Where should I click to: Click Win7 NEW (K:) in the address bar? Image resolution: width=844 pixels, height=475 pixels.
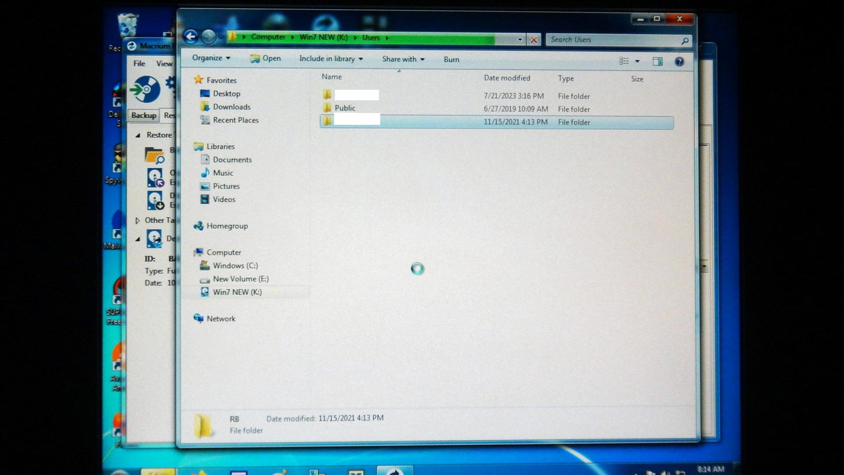[x=323, y=38]
